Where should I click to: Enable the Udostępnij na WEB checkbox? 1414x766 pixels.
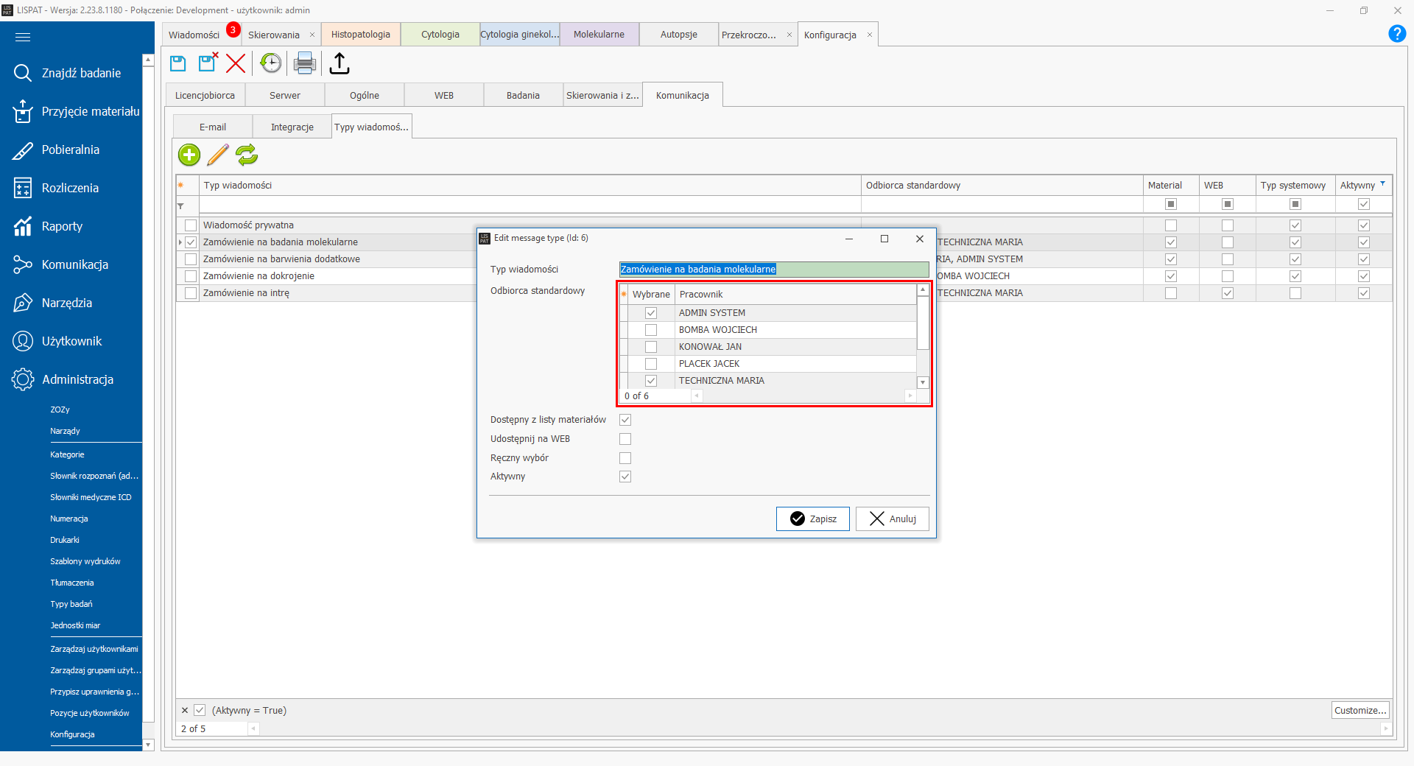coord(625,439)
